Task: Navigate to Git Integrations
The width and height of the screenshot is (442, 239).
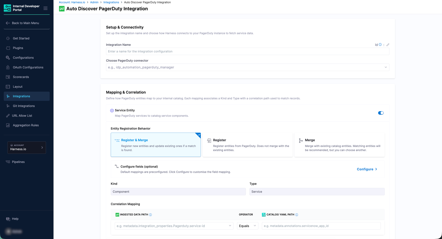Action: tap(24, 106)
